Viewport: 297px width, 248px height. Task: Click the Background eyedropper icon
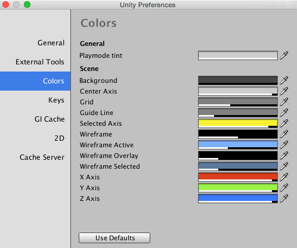284,80
